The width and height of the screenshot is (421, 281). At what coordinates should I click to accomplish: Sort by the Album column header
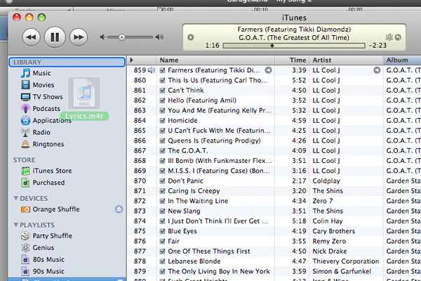coord(402,60)
